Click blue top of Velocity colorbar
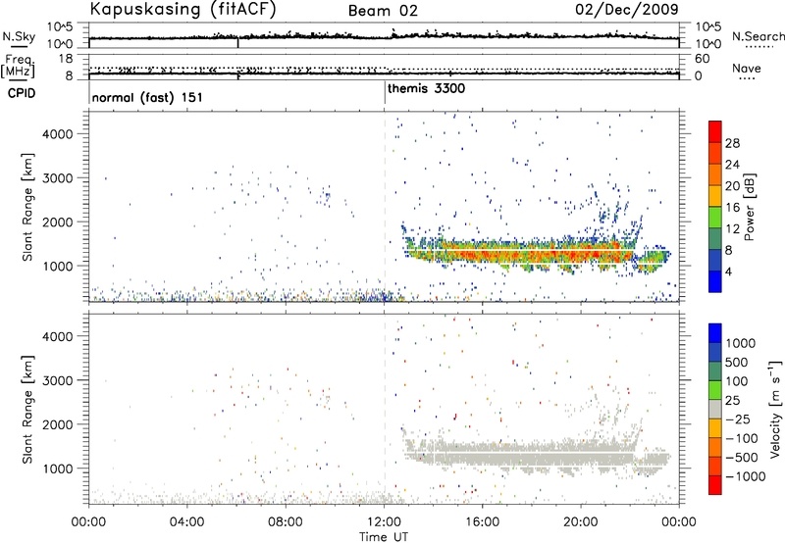Viewport: 785px width, 543px height. (x=715, y=332)
